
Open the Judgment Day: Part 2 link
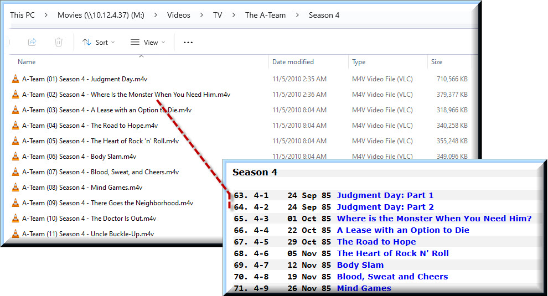tap(385, 207)
